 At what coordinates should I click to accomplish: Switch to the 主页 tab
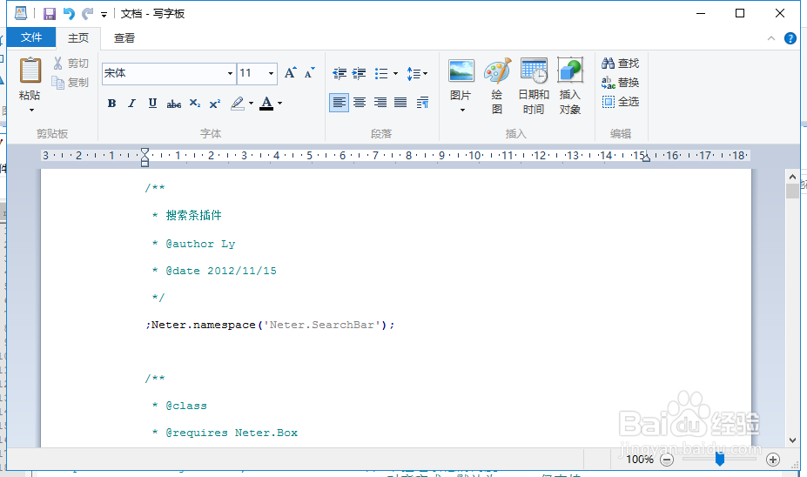point(78,38)
